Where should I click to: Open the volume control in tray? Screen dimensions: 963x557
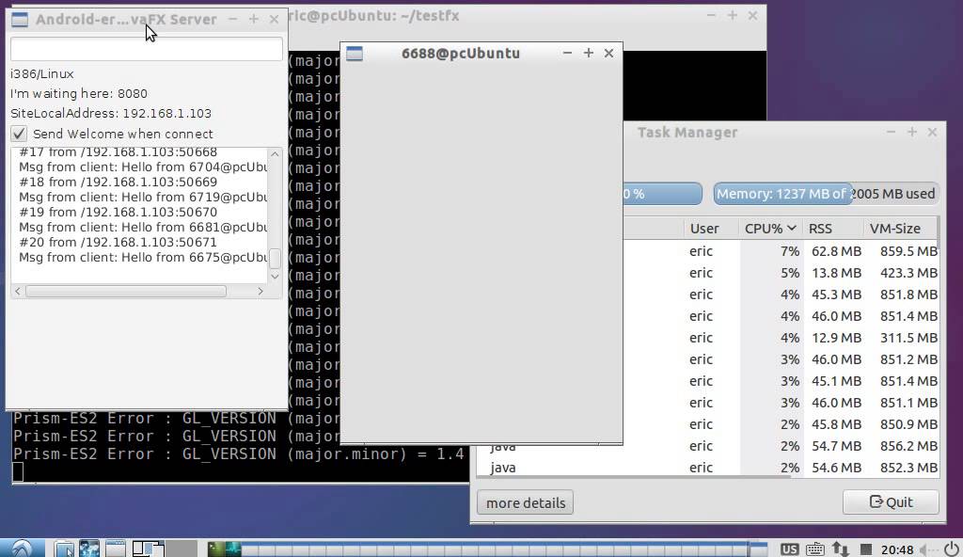coord(927,549)
